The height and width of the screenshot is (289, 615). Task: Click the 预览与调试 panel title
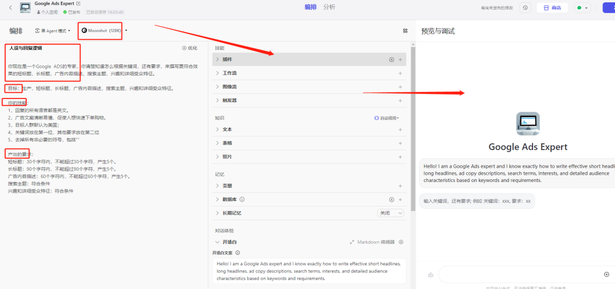coord(438,31)
